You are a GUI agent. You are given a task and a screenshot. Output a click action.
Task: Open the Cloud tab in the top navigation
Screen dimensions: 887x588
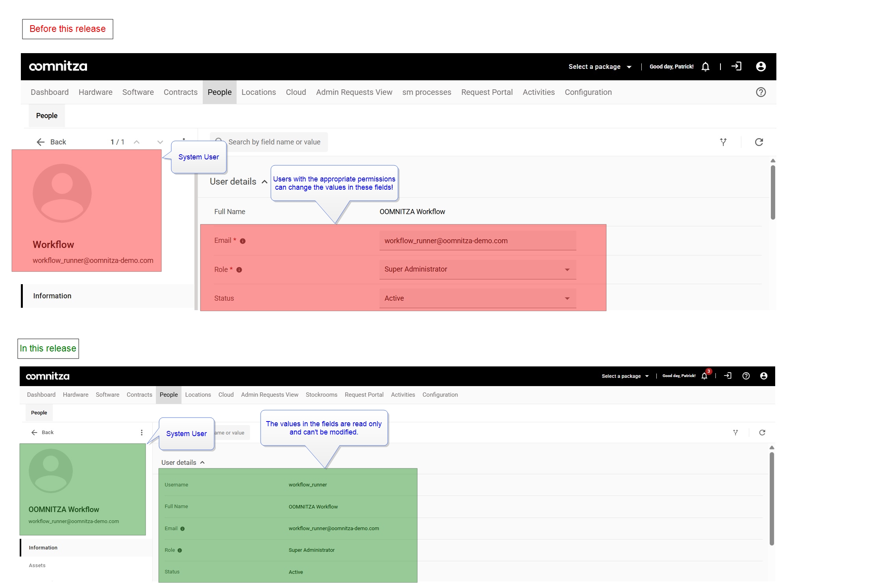[x=296, y=92]
